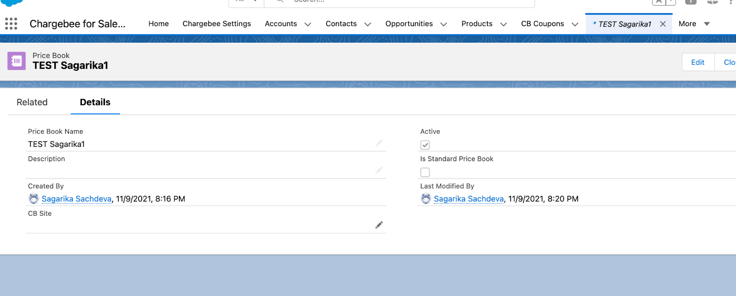Expand the Opportunities dropdown chevron
Screen dimensions: 736x296
(x=443, y=24)
